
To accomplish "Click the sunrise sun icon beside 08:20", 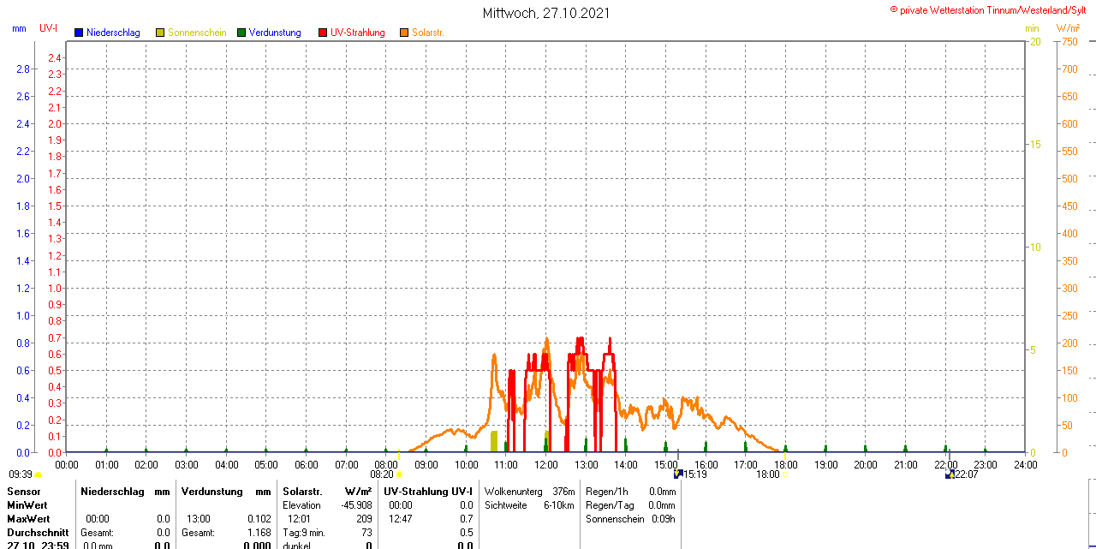I will coord(399,474).
